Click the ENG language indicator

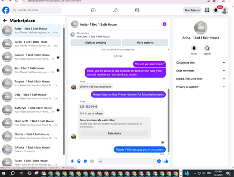point(209,173)
